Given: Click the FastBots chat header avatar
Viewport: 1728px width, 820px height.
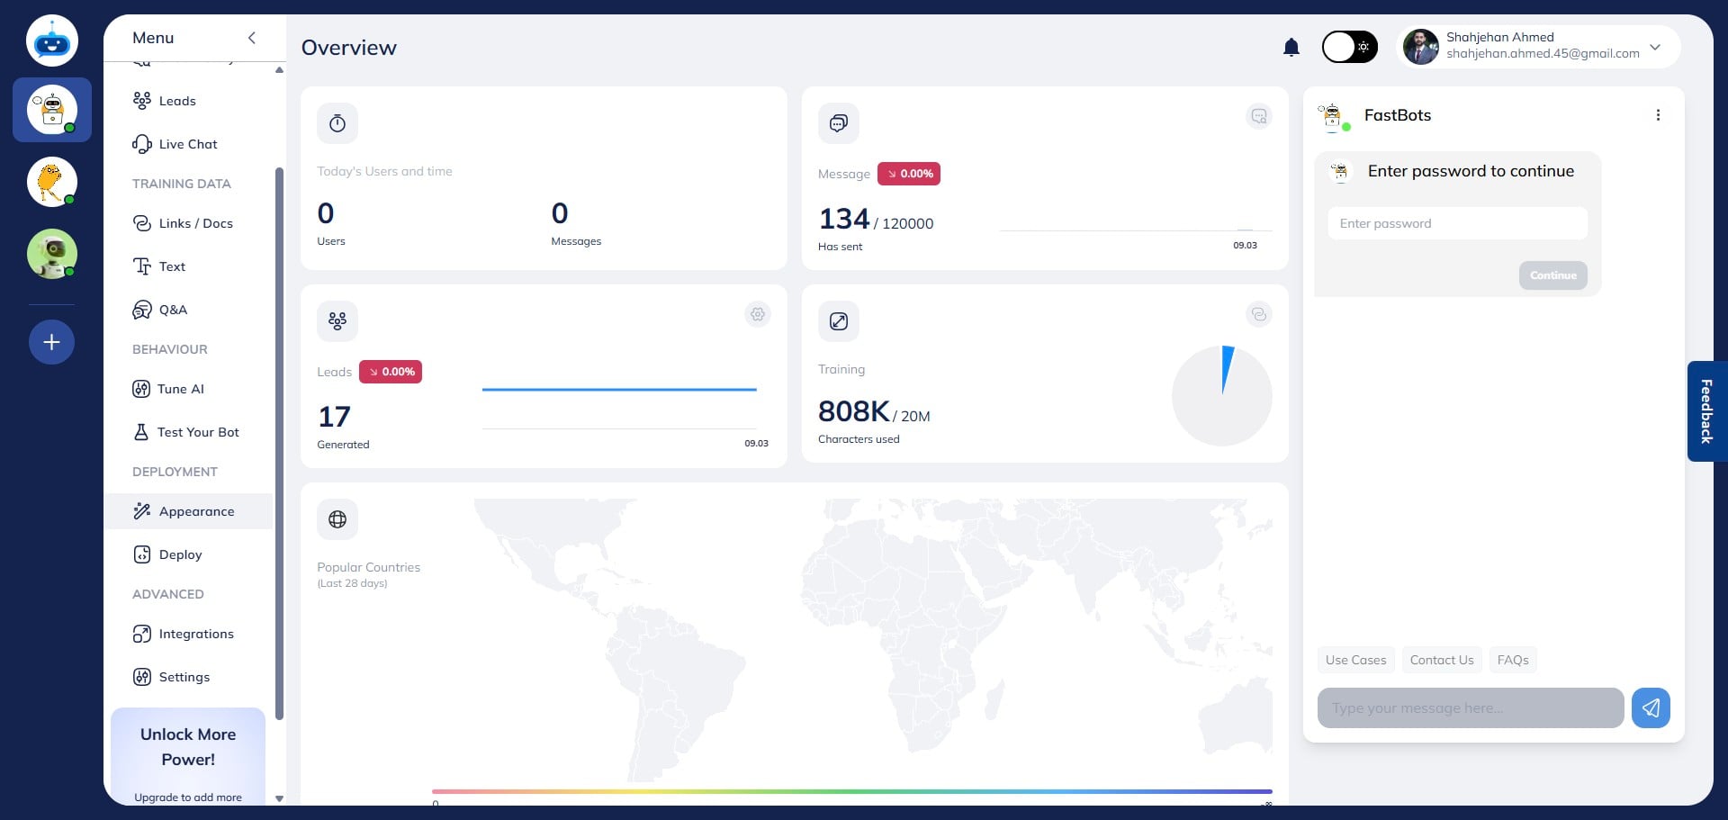Looking at the screenshot, I should click(x=1334, y=116).
